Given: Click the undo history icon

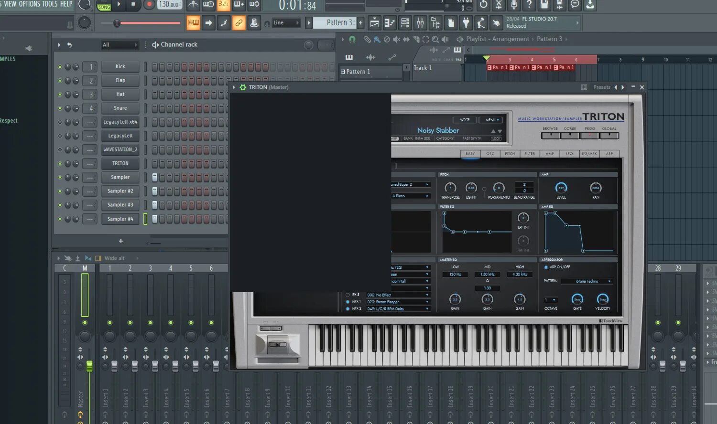Looking at the screenshot, I should click(483, 5).
